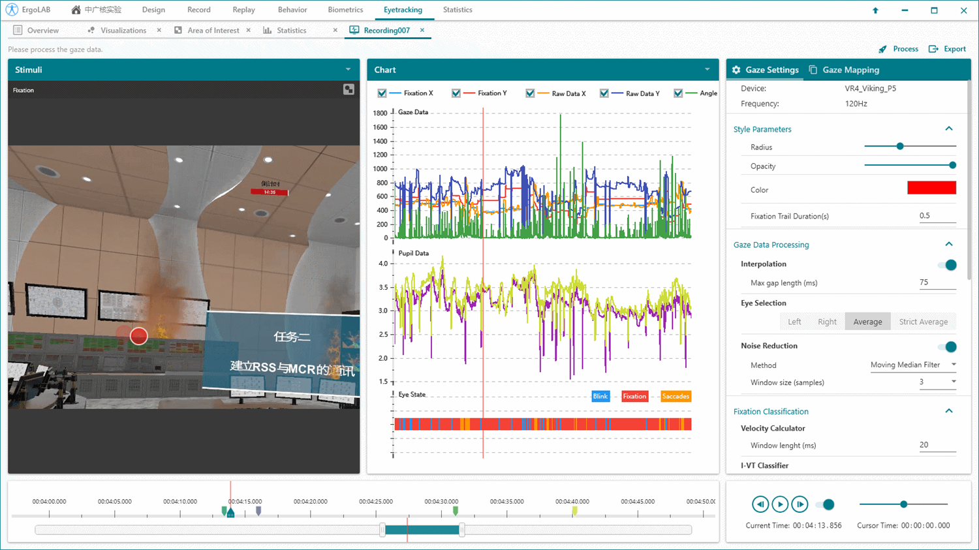
Task: Open the Chart panel dropdown arrow
Action: coord(707,70)
